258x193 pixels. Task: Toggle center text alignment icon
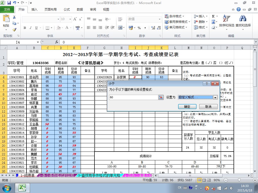pos(94,28)
